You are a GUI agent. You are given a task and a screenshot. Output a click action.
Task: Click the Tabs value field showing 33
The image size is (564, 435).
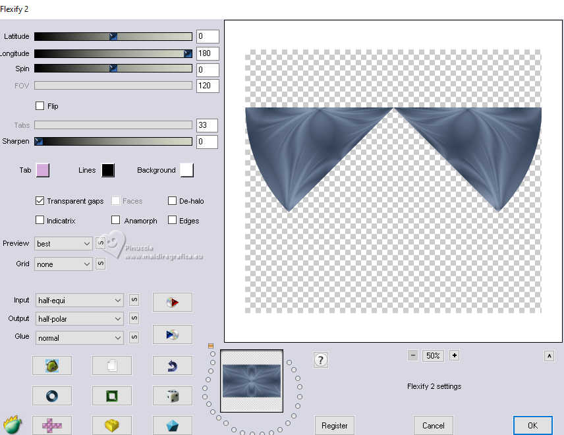point(207,125)
